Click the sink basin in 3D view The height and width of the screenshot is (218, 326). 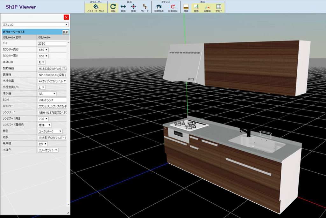point(257,143)
